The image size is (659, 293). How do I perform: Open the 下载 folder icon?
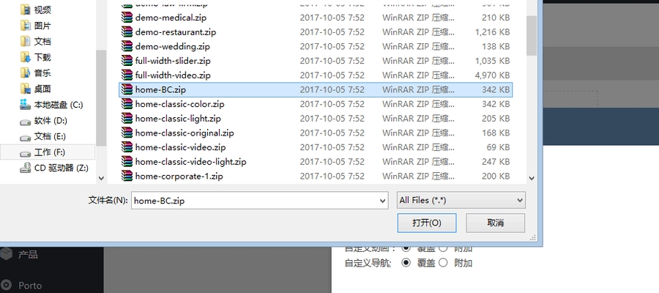[x=26, y=57]
